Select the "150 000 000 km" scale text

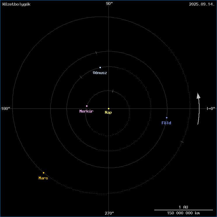click(183, 213)
